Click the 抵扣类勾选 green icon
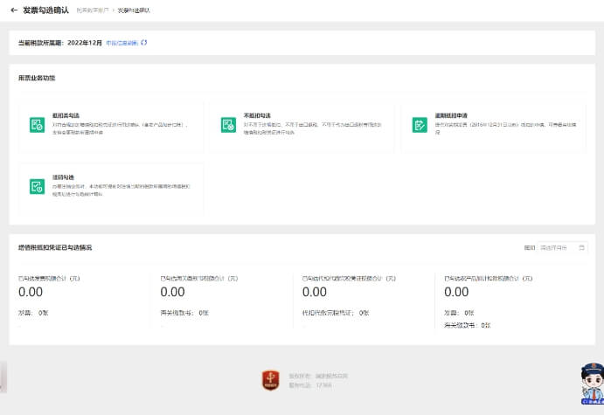This screenshot has width=604, height=415. tap(37, 125)
